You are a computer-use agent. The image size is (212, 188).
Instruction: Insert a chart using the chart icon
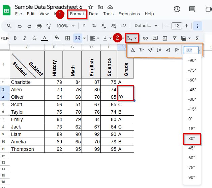tap(165, 38)
